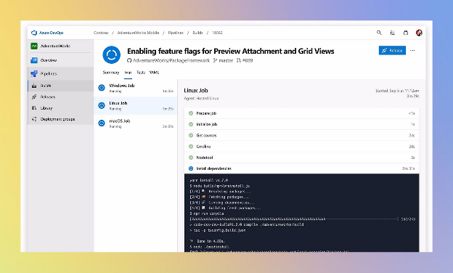Click the large running build status icon
Image resolution: width=453 pixels, height=273 pixels.
(112, 54)
